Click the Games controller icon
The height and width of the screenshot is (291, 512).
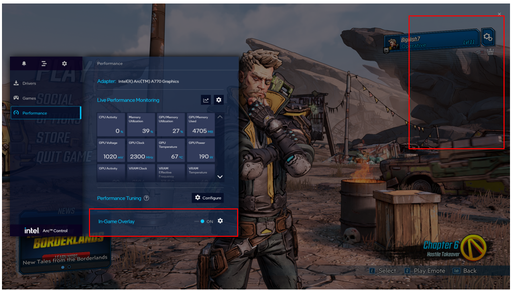tap(16, 97)
